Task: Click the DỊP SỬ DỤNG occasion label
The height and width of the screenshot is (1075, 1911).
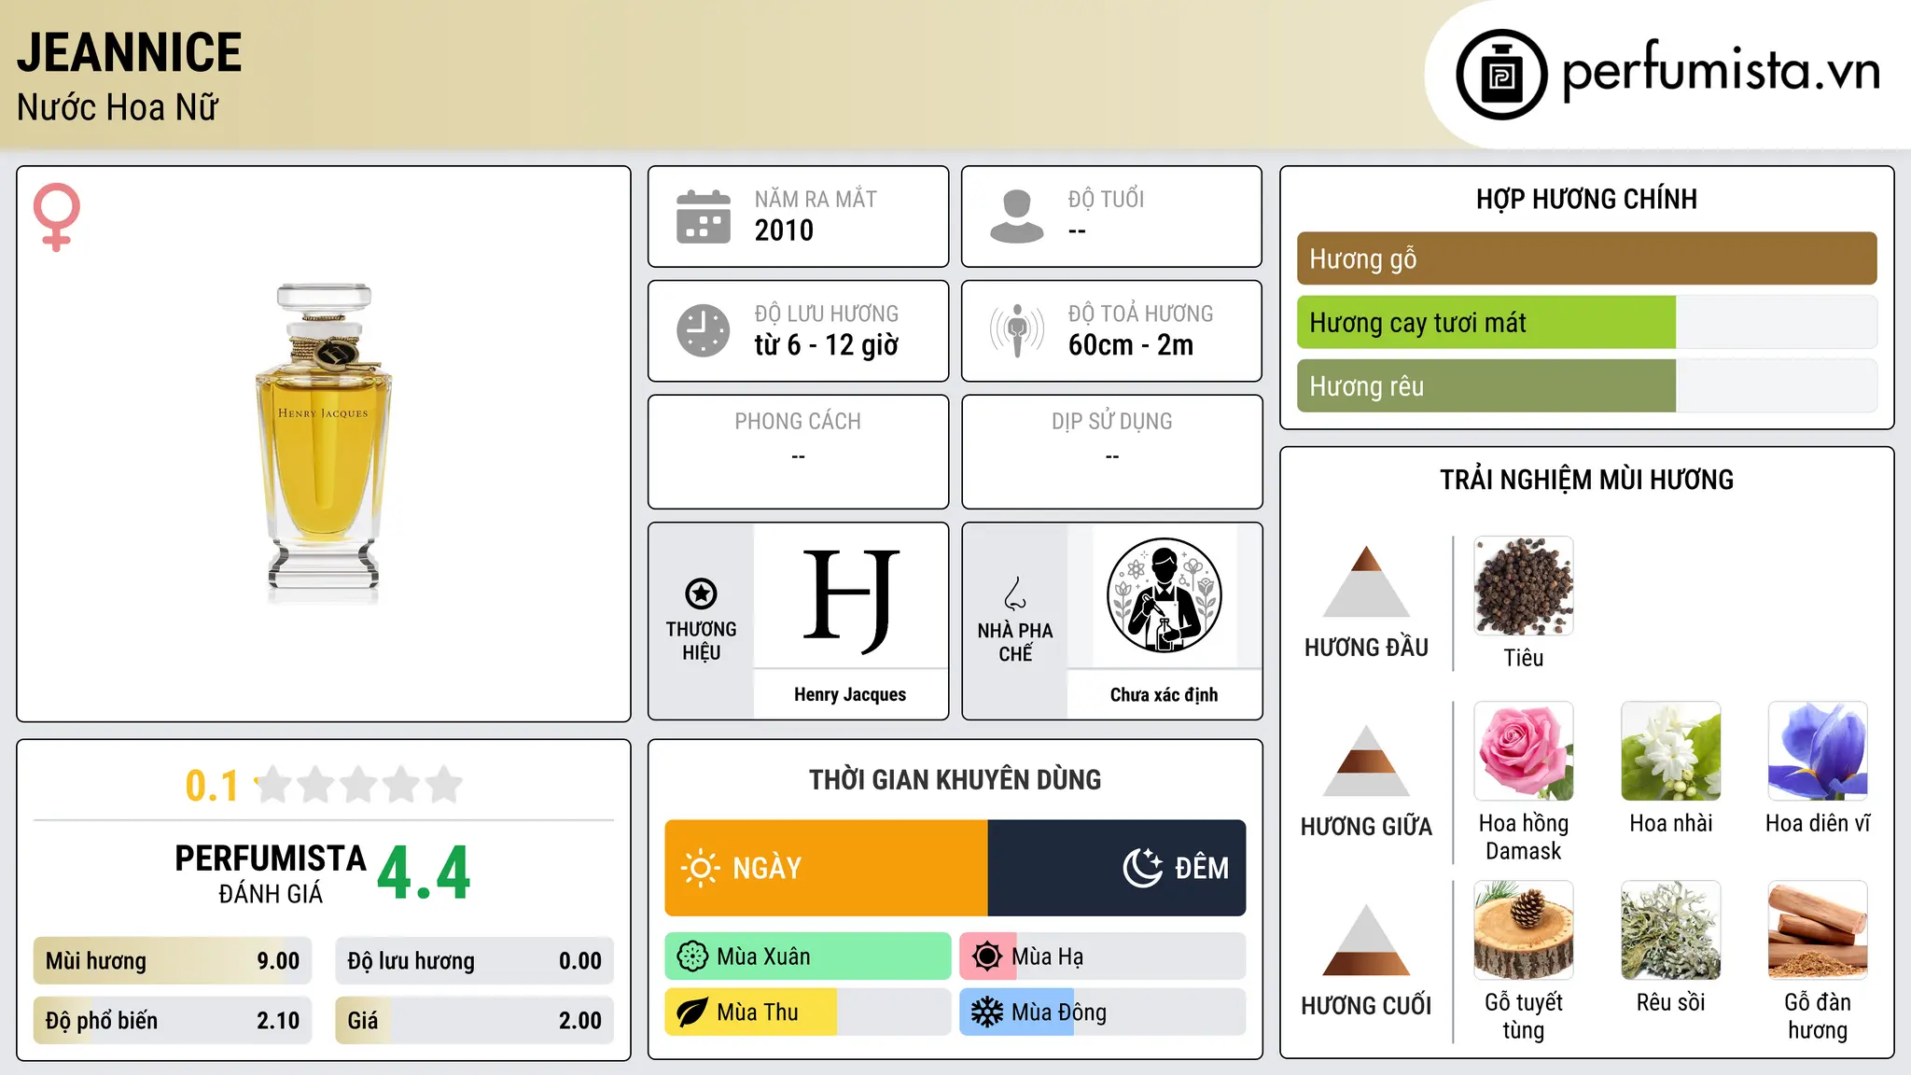Action: tap(1112, 422)
